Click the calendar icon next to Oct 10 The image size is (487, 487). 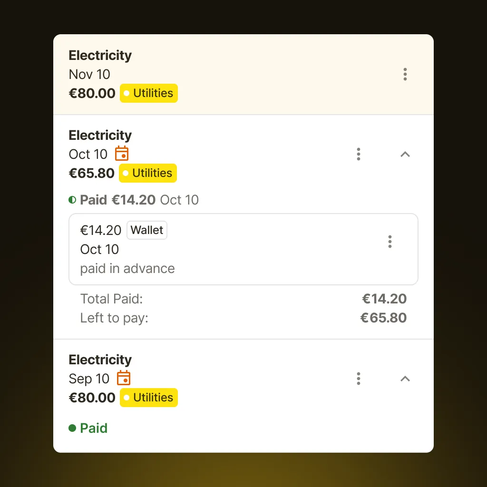pyautogui.click(x=122, y=154)
